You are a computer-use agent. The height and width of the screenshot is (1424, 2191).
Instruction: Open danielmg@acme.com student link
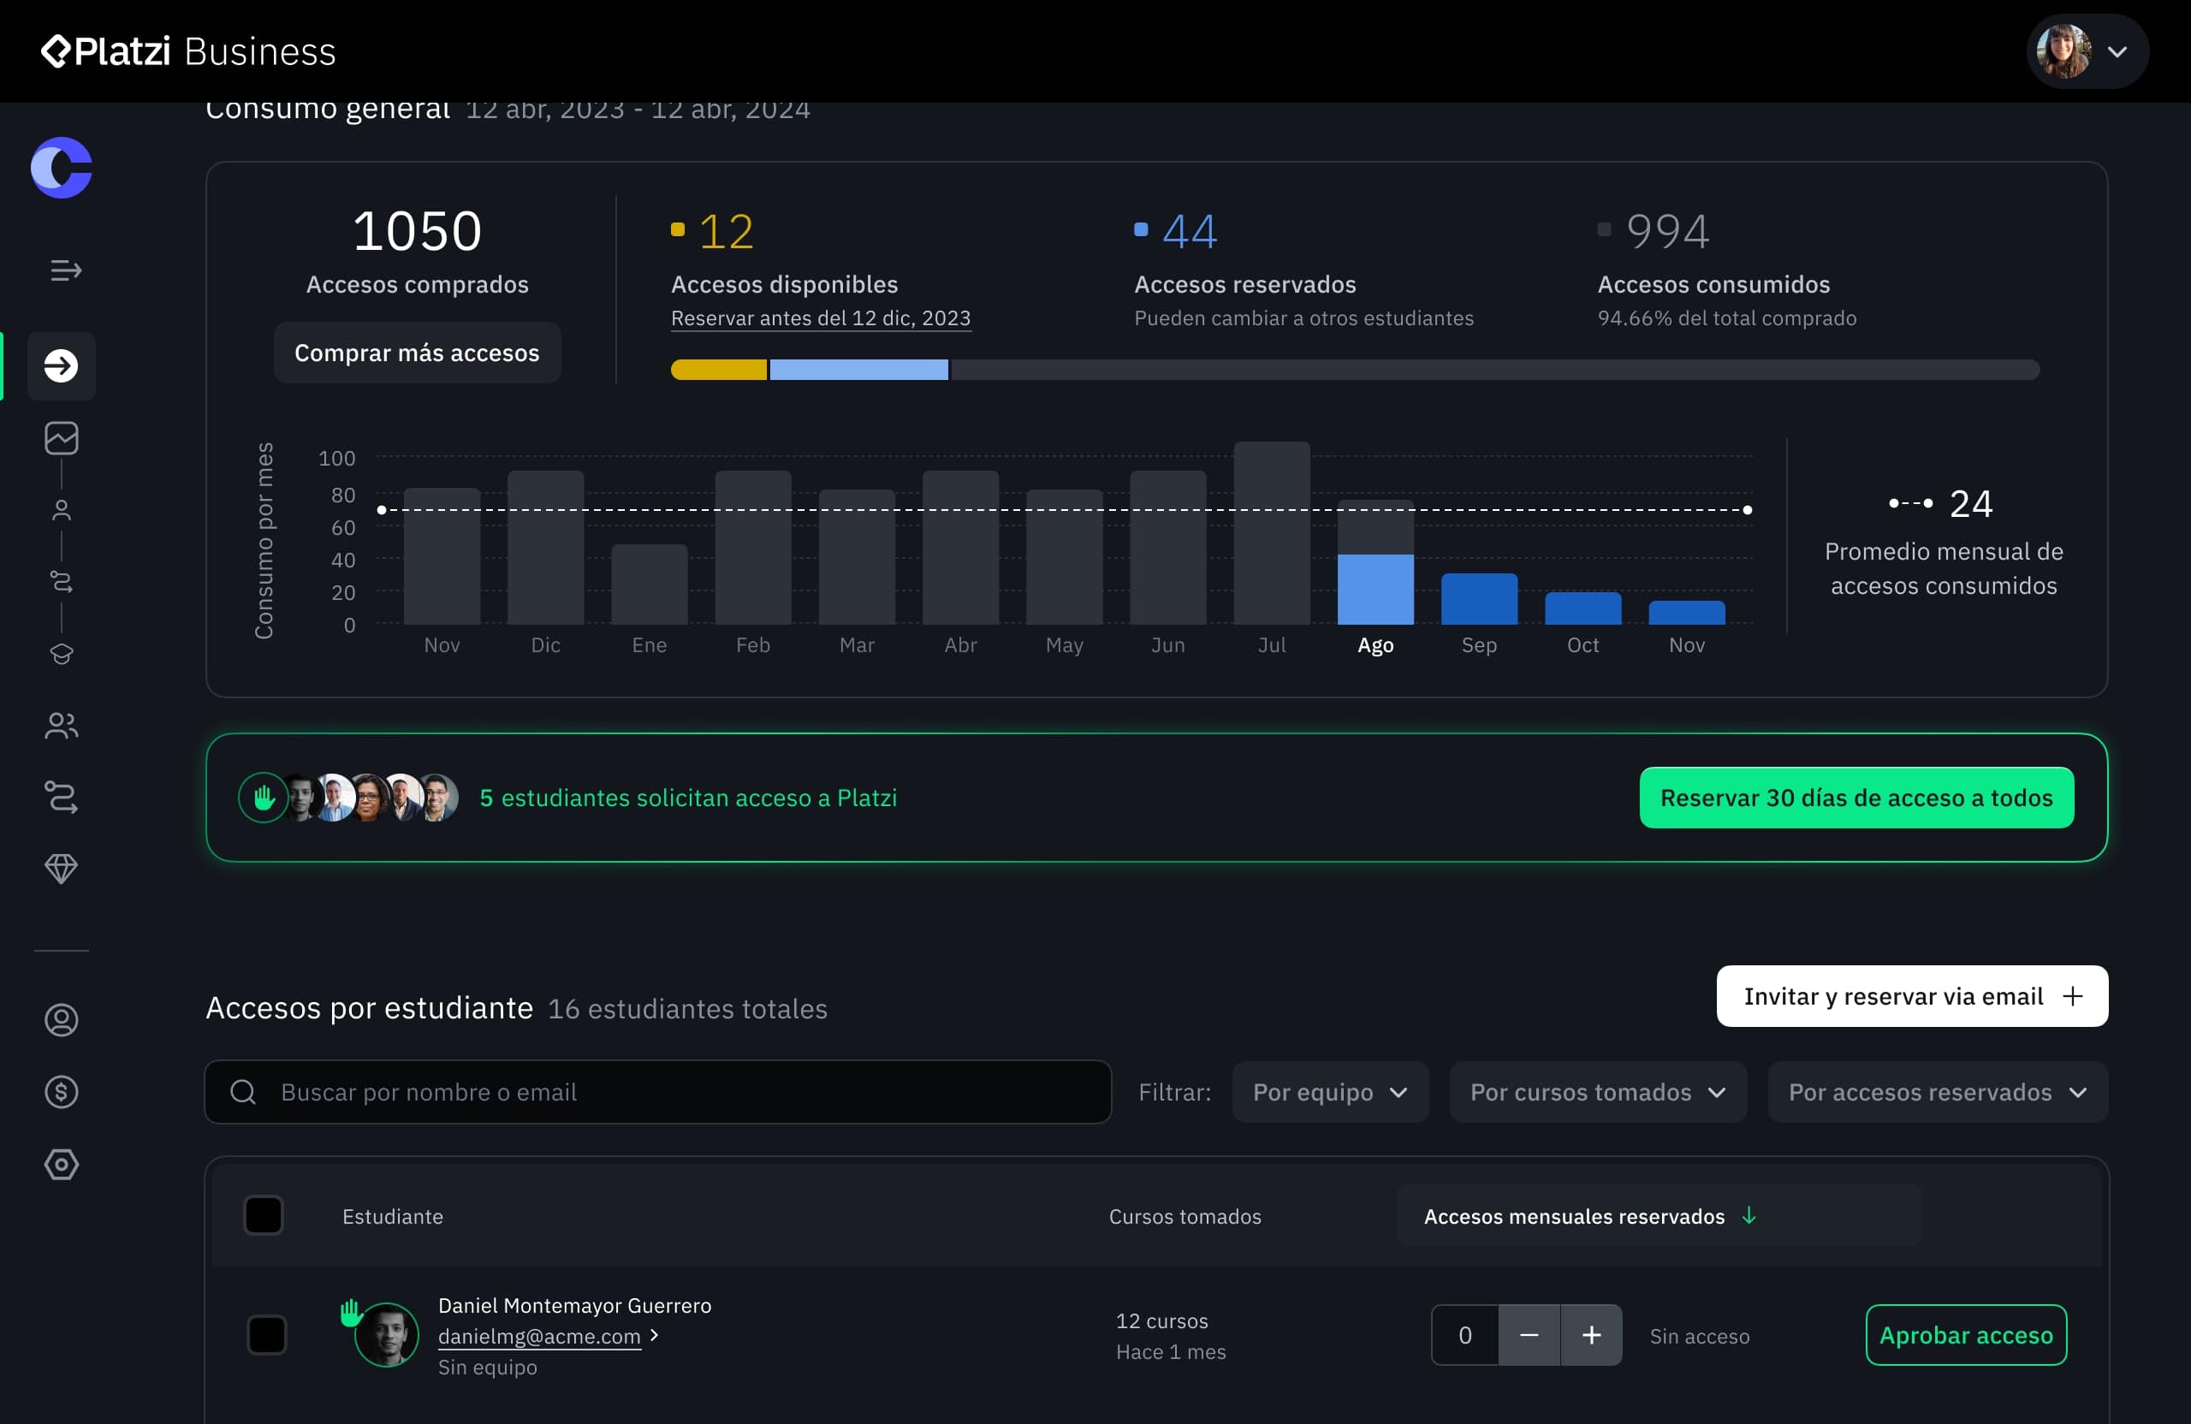[538, 1337]
